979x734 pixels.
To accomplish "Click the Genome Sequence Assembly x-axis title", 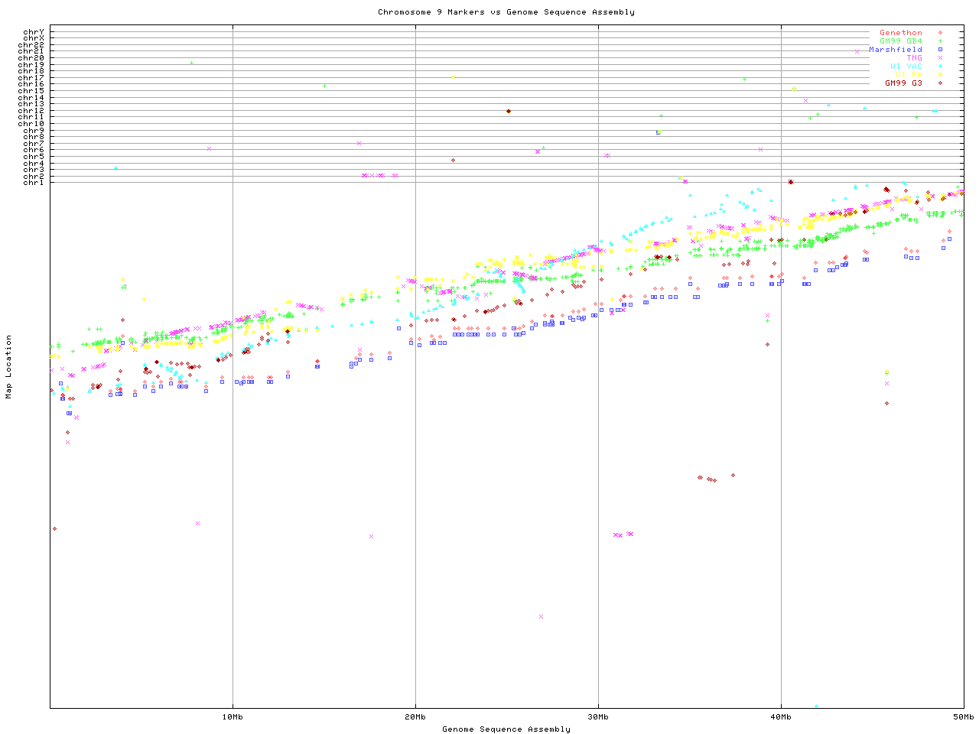I will point(506,729).
